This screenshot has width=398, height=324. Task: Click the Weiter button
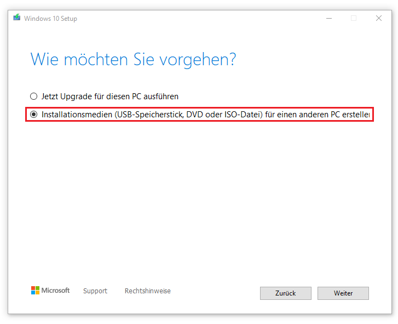(x=343, y=293)
